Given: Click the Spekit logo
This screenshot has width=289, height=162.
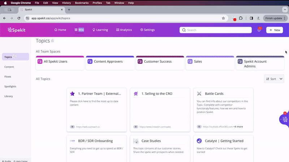Looking at the screenshot, I should click(x=16, y=30).
